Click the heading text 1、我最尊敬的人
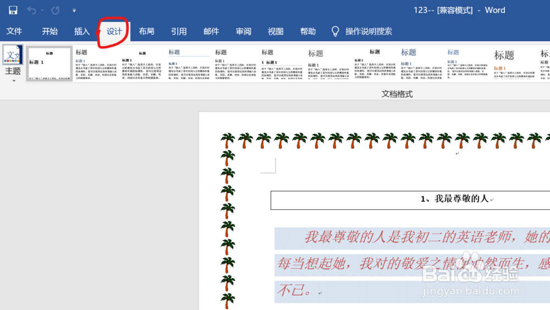 coord(455,199)
